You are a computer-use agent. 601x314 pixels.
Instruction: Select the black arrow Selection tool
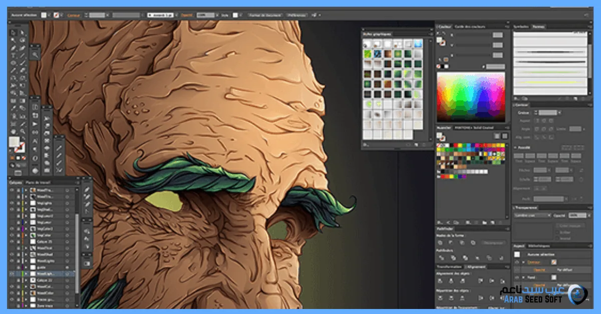14,32
